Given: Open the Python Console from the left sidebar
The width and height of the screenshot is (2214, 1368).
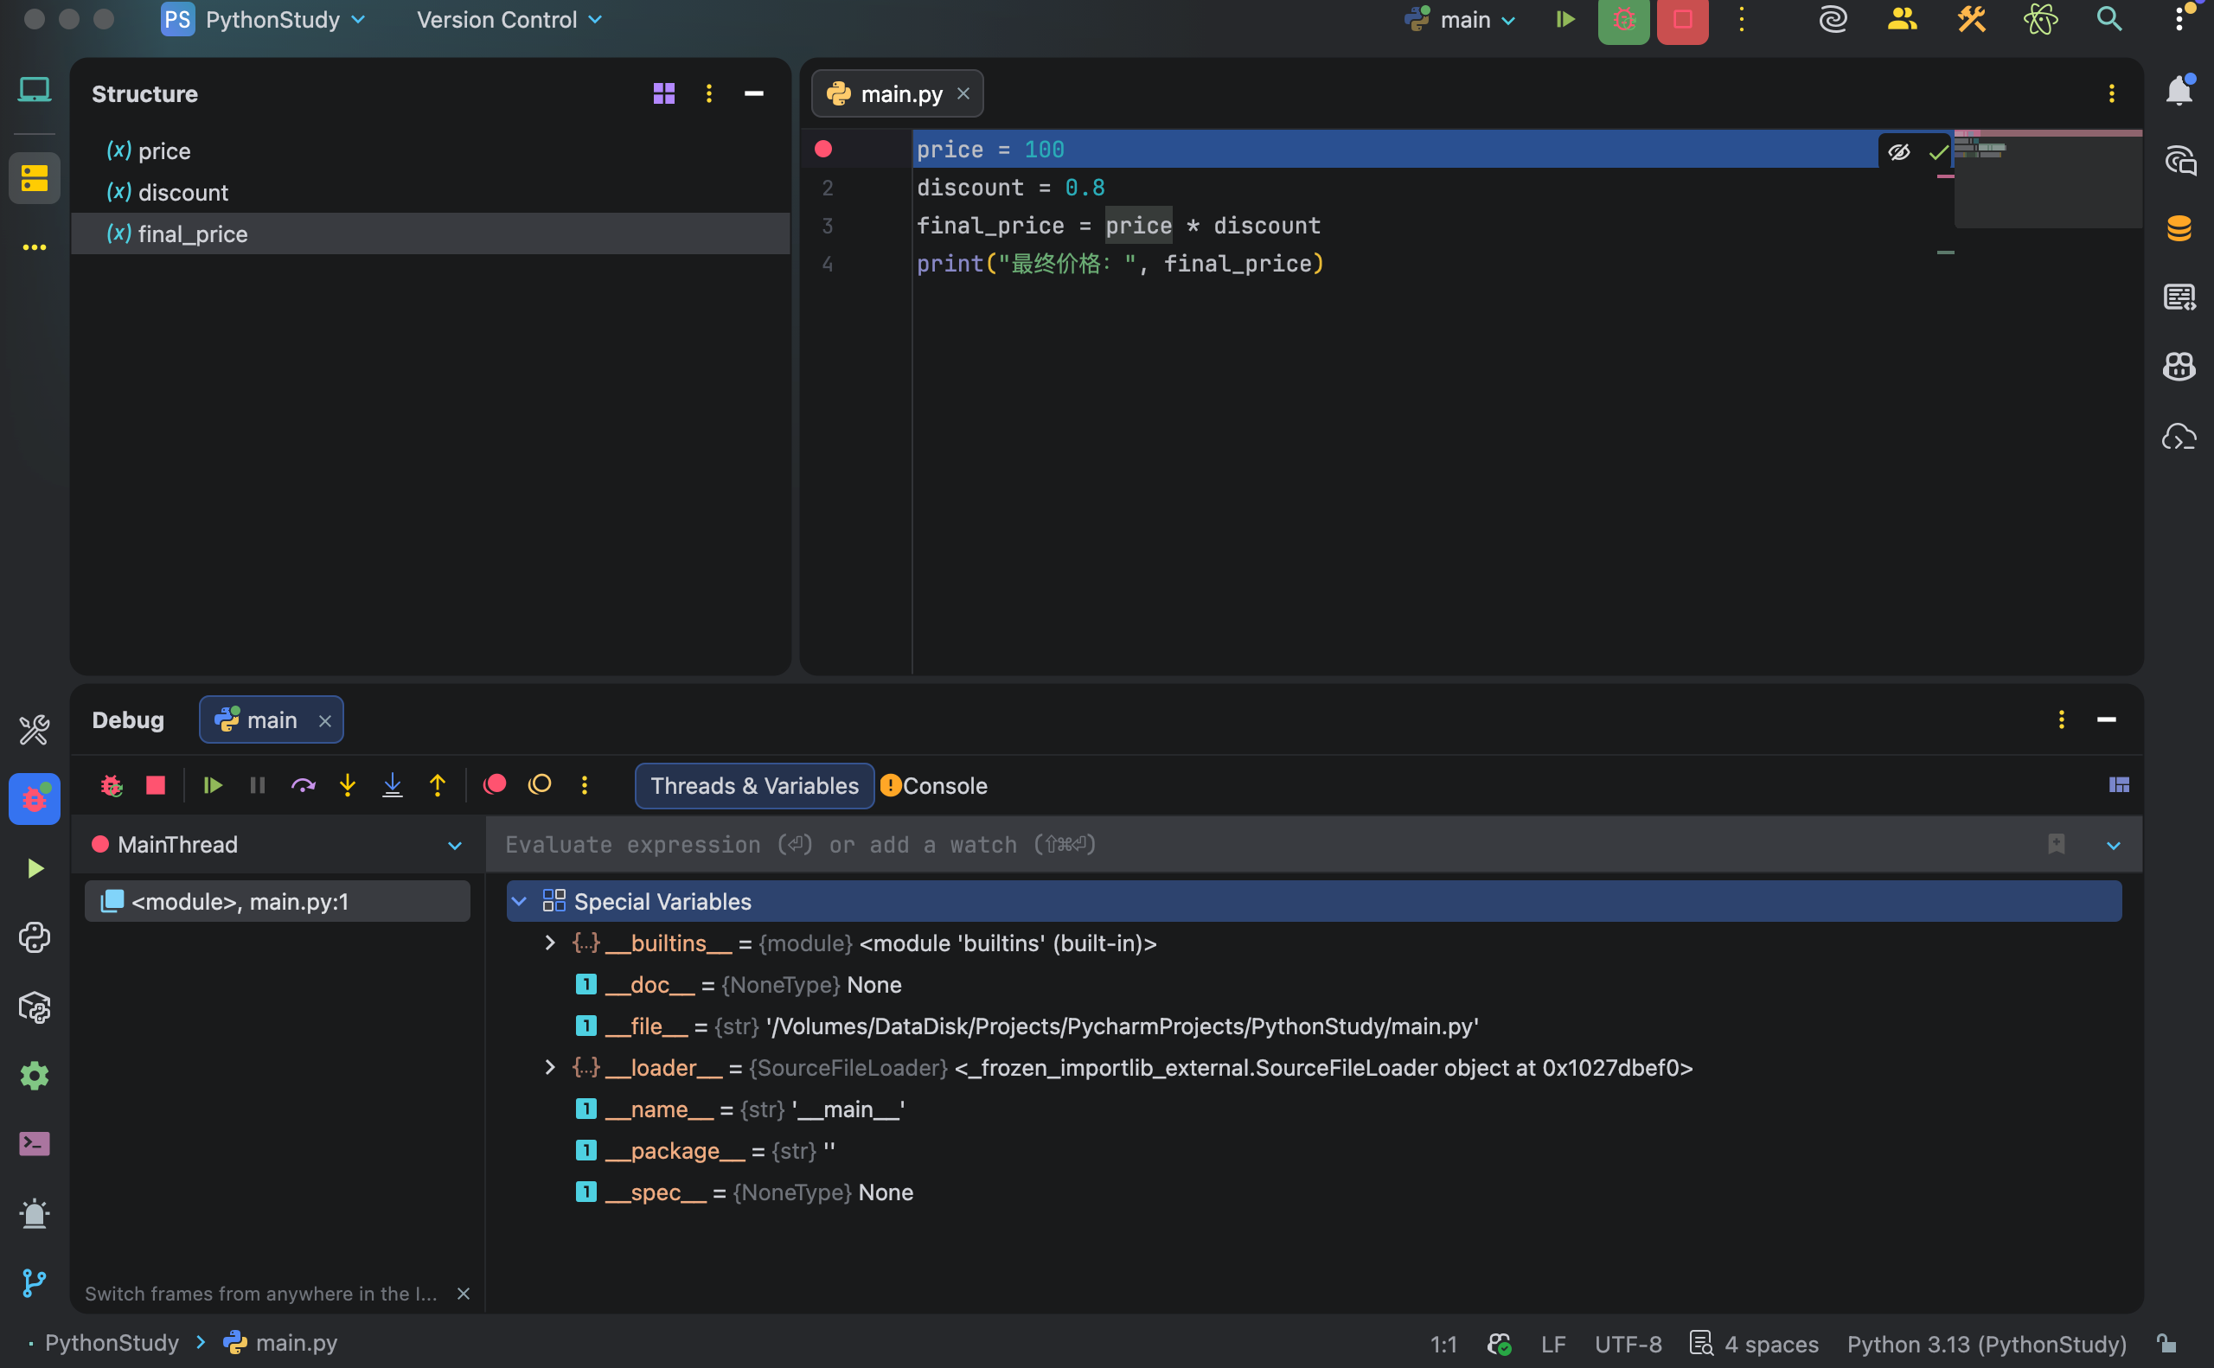Looking at the screenshot, I should [x=35, y=937].
